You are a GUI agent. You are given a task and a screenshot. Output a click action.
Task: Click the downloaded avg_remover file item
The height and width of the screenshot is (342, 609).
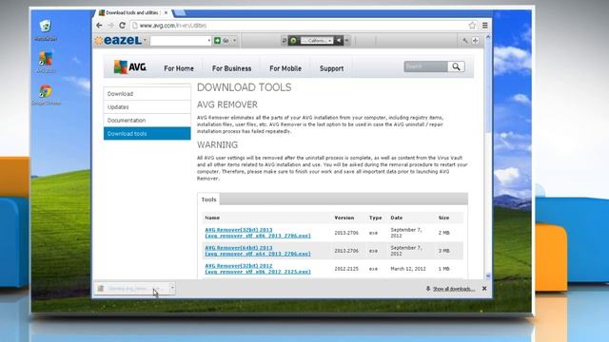click(134, 289)
